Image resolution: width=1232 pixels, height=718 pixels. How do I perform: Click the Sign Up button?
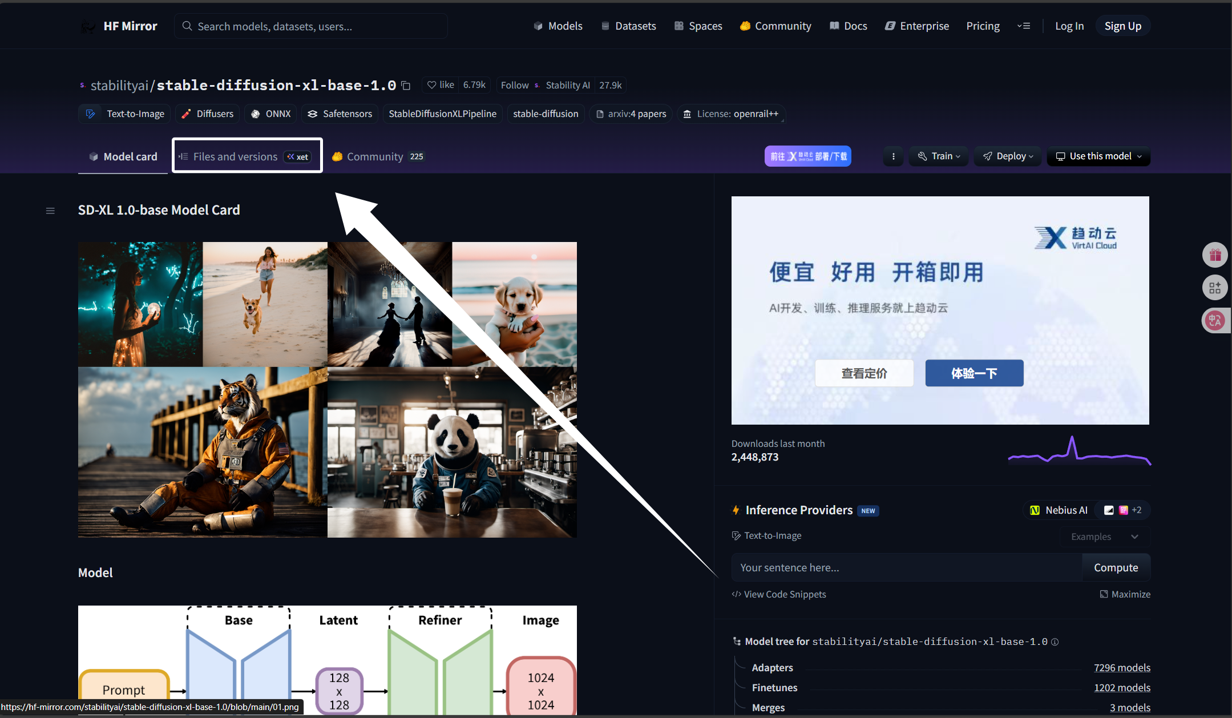1122,26
